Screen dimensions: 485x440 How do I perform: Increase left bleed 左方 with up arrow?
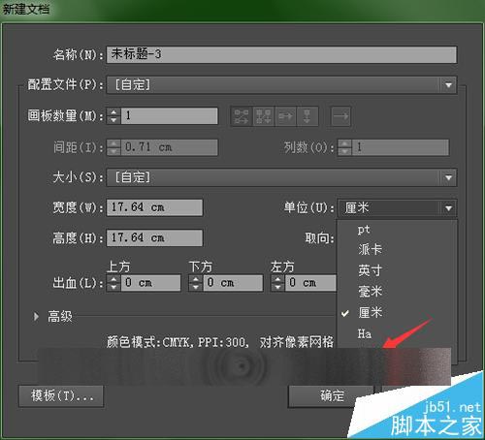pos(277,279)
